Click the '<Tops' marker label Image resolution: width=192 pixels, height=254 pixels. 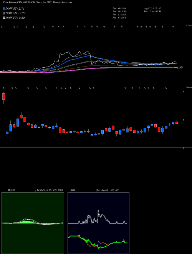point(189,26)
